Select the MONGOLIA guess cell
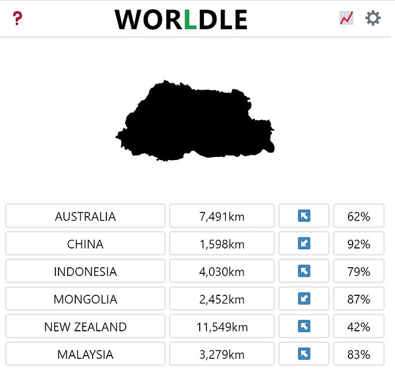395x370 pixels. (x=85, y=298)
